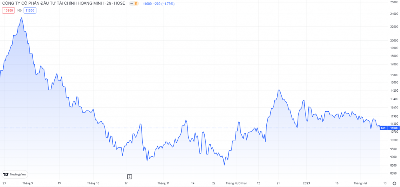Click the 15800 price axis label
Image resolution: width=400 pixels, height=187 pixels.
(x=394, y=75)
